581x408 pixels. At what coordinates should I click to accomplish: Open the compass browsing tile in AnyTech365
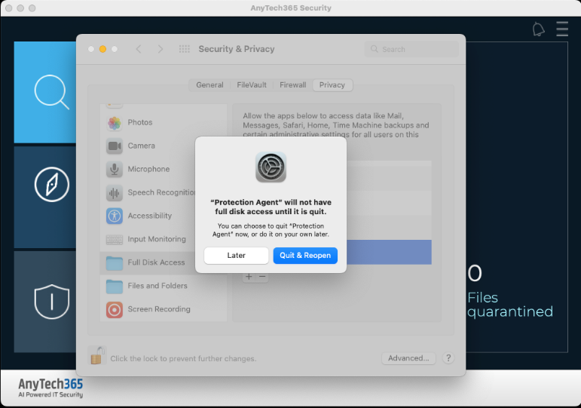44,197
